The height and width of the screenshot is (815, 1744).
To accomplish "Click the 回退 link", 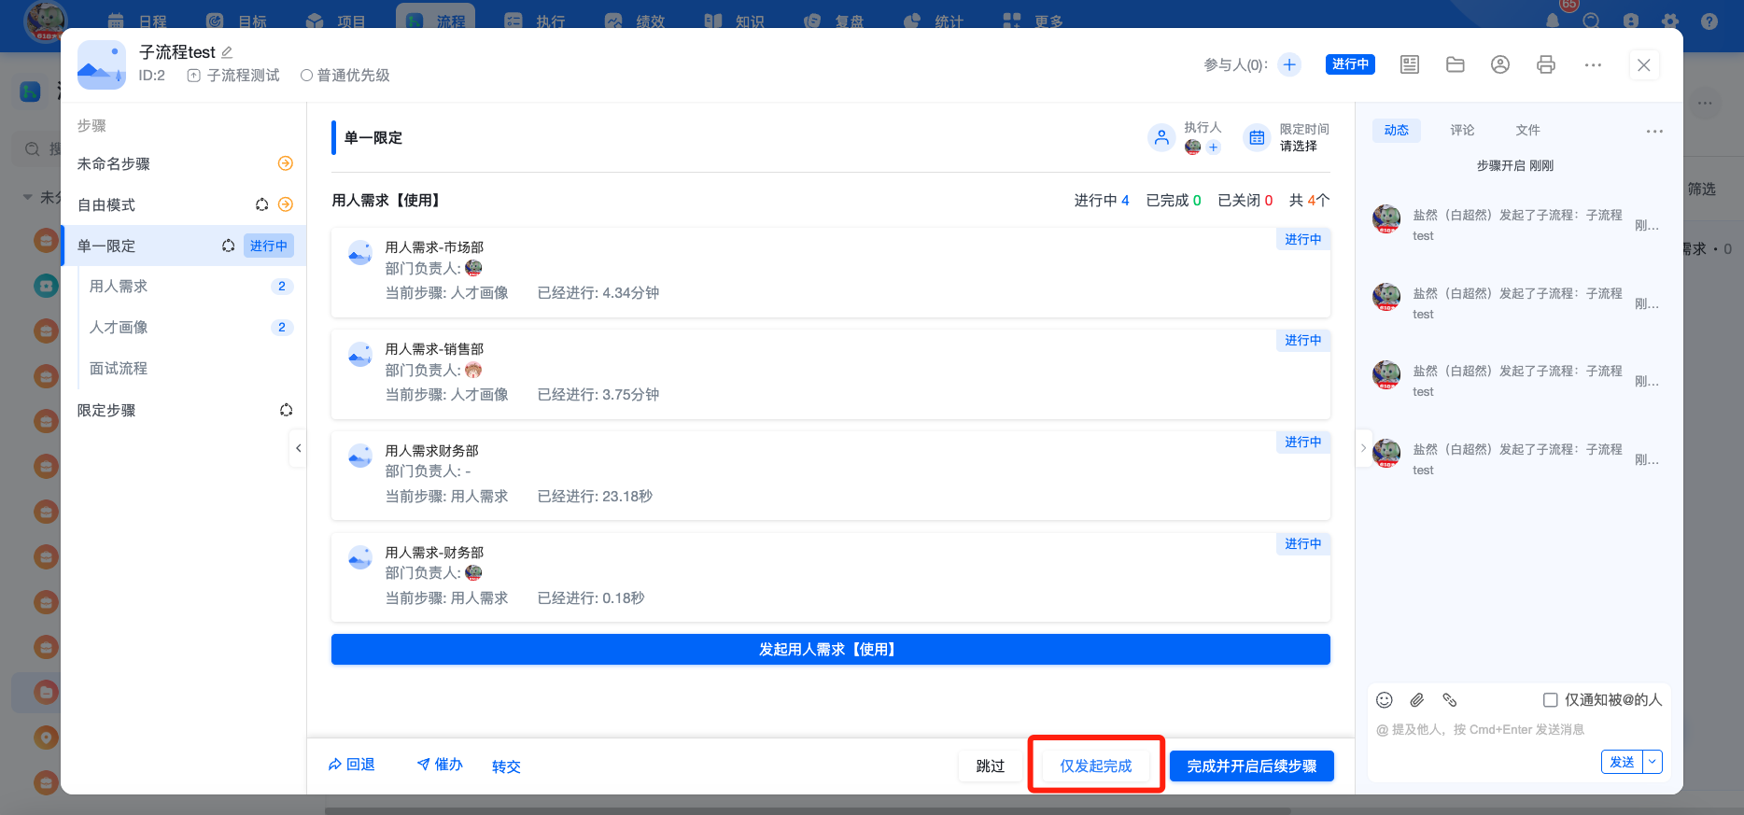I will point(351,765).
